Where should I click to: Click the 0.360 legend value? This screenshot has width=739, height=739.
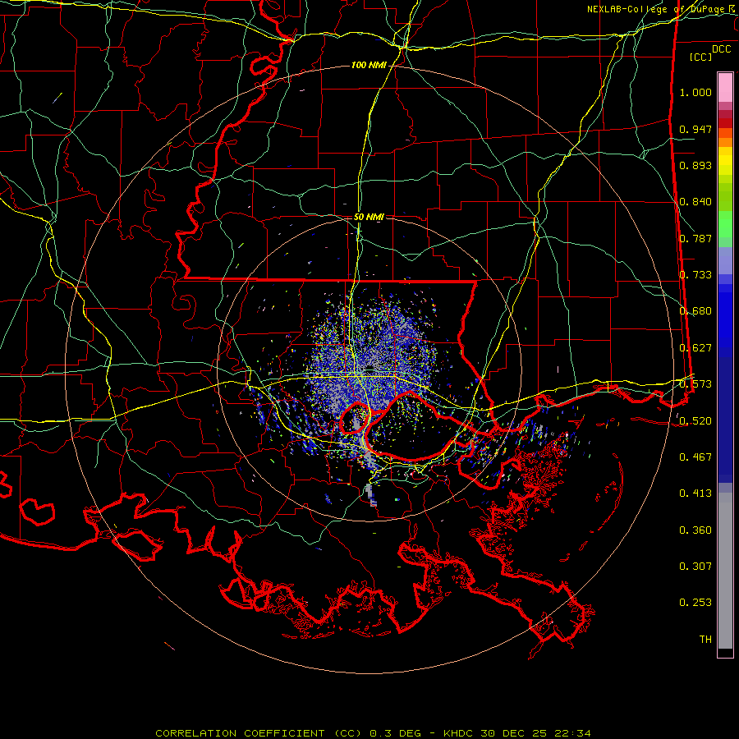[695, 530]
